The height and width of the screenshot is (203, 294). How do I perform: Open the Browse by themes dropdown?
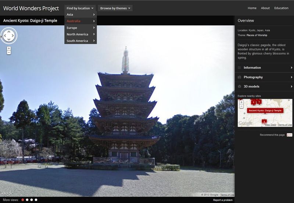[x=115, y=8]
